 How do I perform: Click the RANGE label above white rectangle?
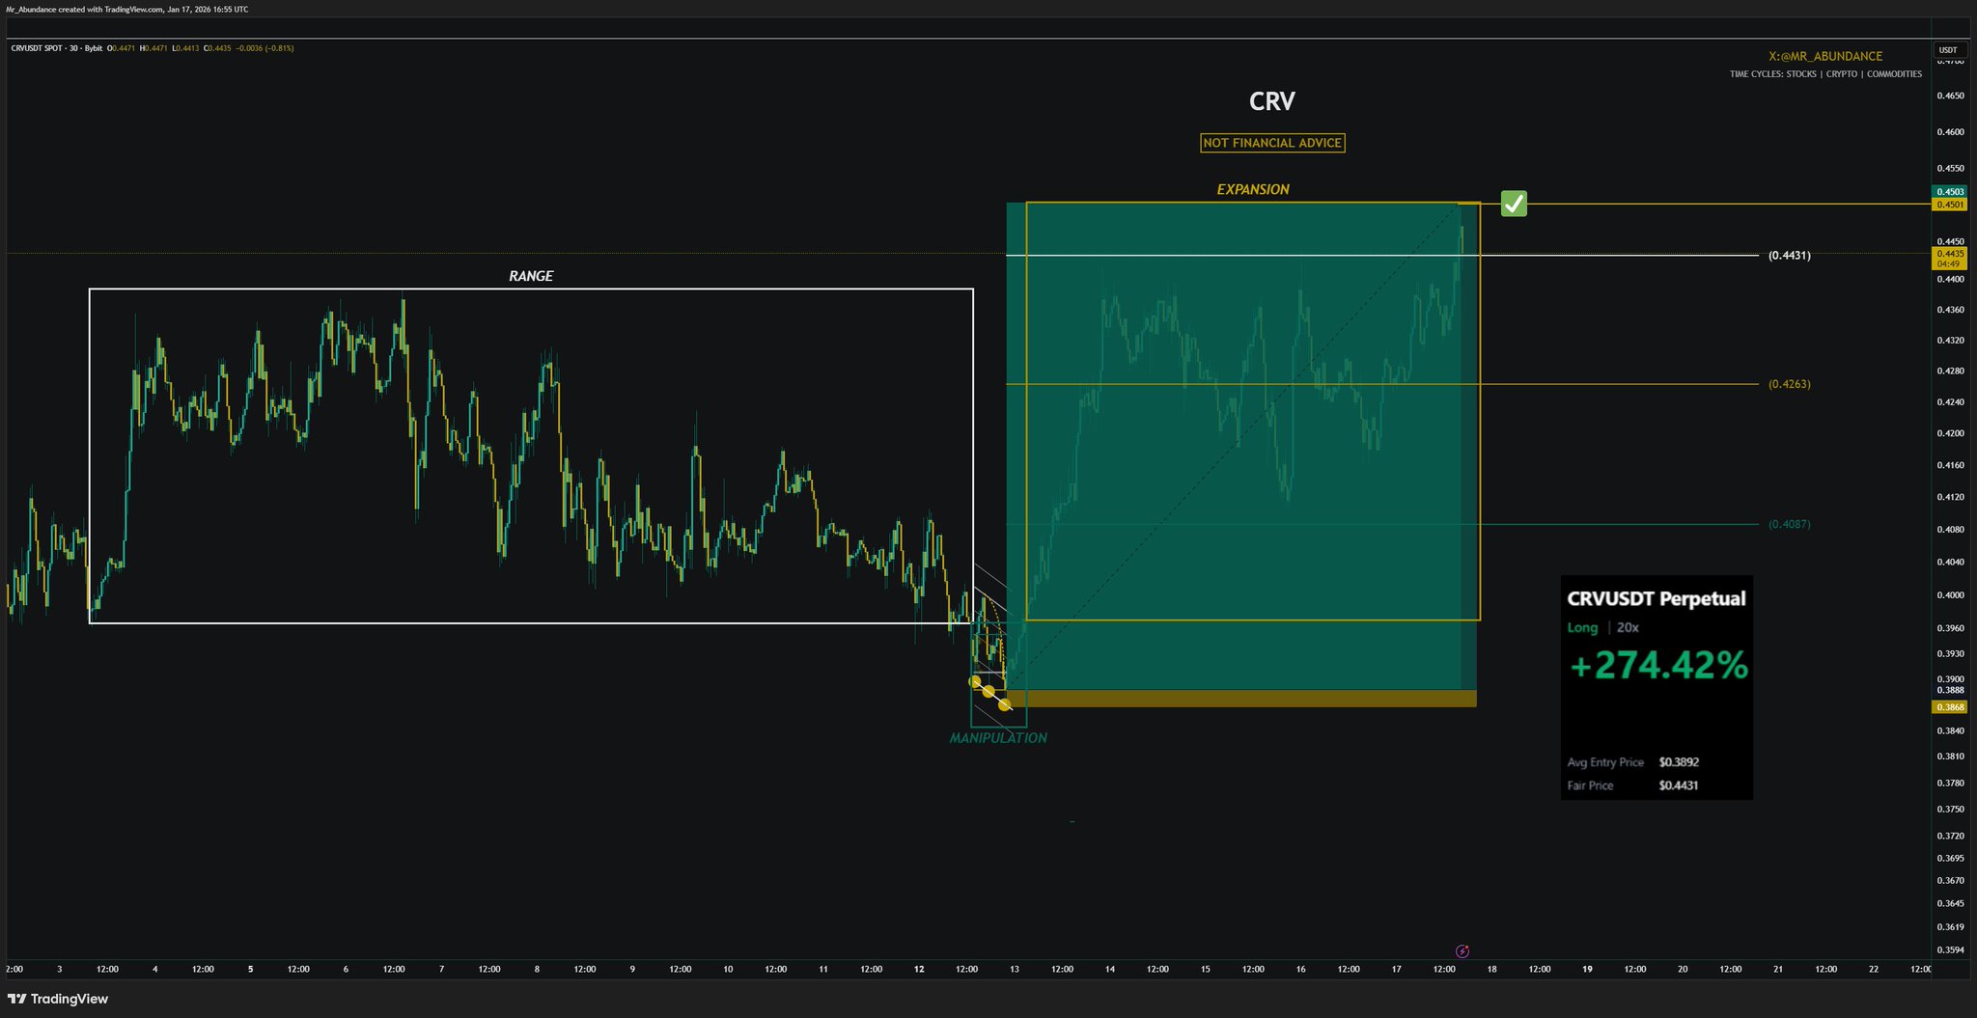pos(531,276)
